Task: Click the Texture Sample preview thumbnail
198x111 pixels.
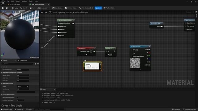Action: click(x=135, y=63)
